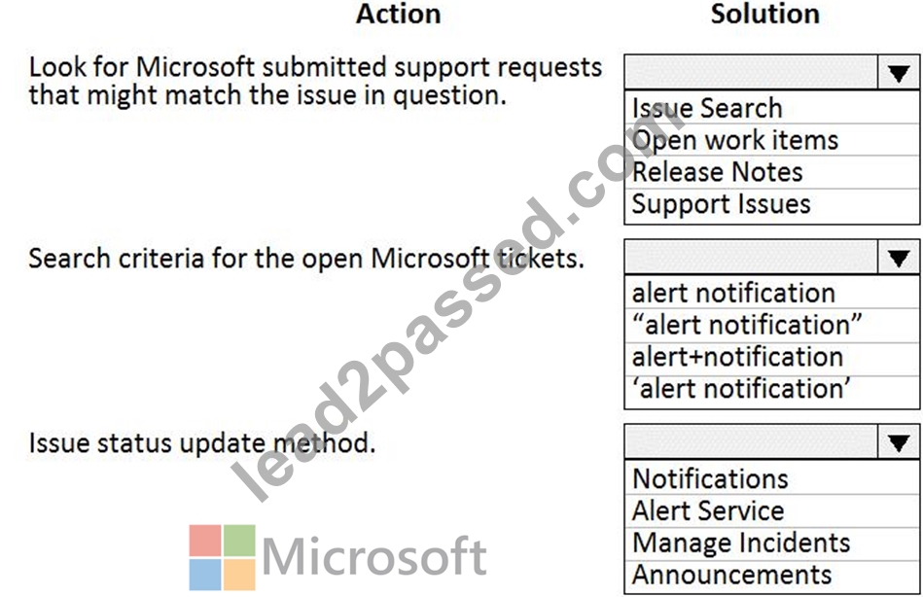Select unquoted alert notification option

coord(771,293)
